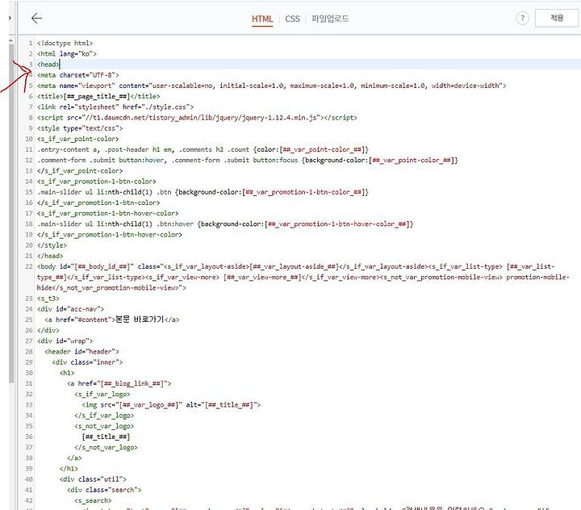This screenshot has height=510, width=581.
Task: Open the help question mark icon
Action: coord(522,19)
